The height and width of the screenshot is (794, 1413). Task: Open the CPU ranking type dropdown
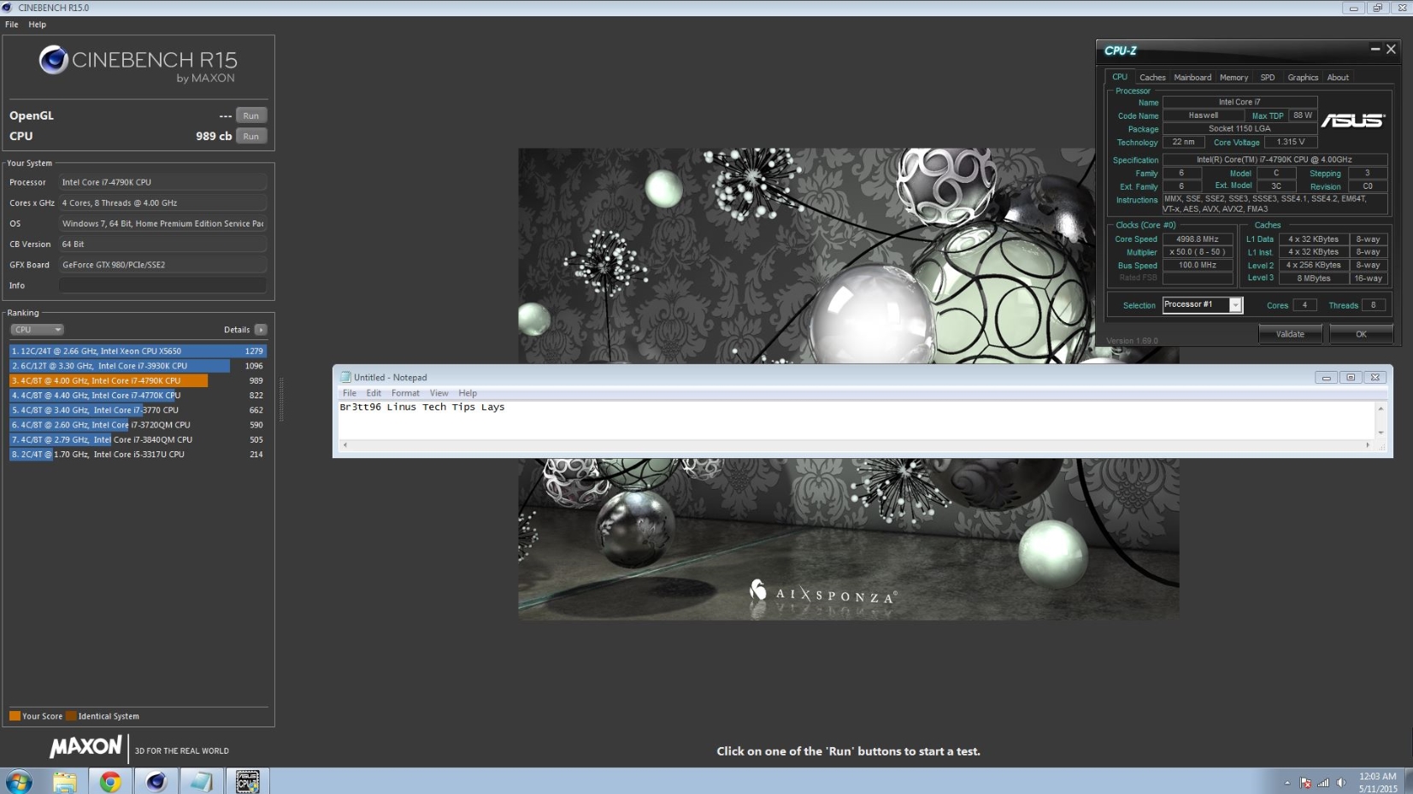[x=37, y=330]
